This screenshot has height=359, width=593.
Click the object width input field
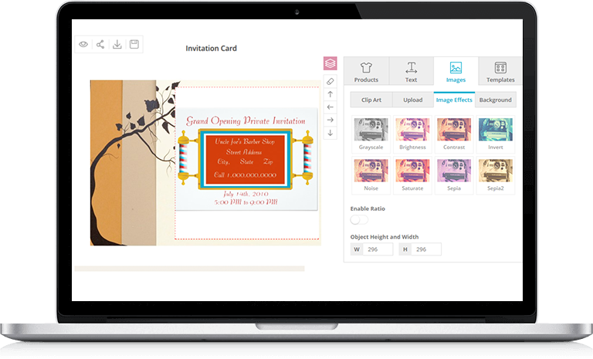[x=377, y=249]
